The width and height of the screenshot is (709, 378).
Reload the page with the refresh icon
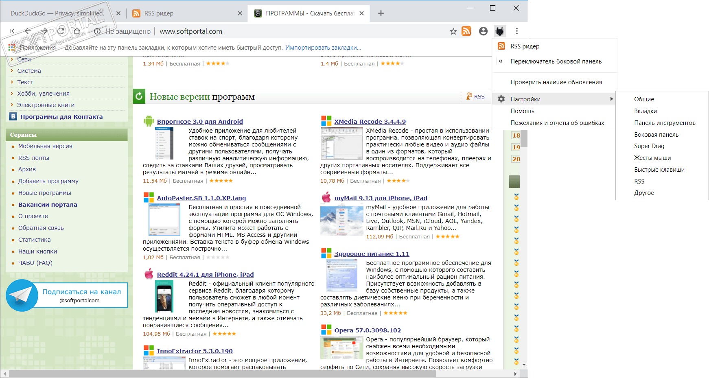[61, 31]
